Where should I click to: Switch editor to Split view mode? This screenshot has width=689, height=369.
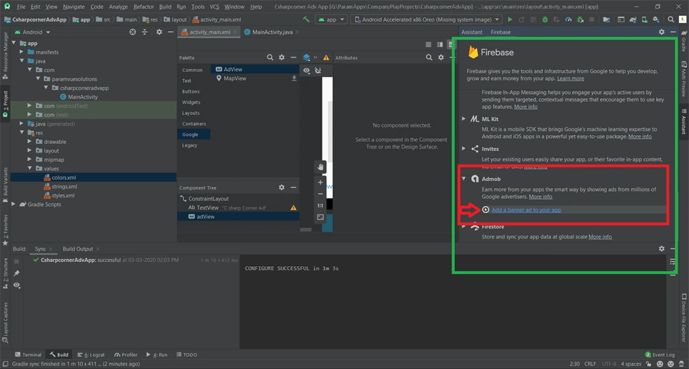[x=440, y=44]
